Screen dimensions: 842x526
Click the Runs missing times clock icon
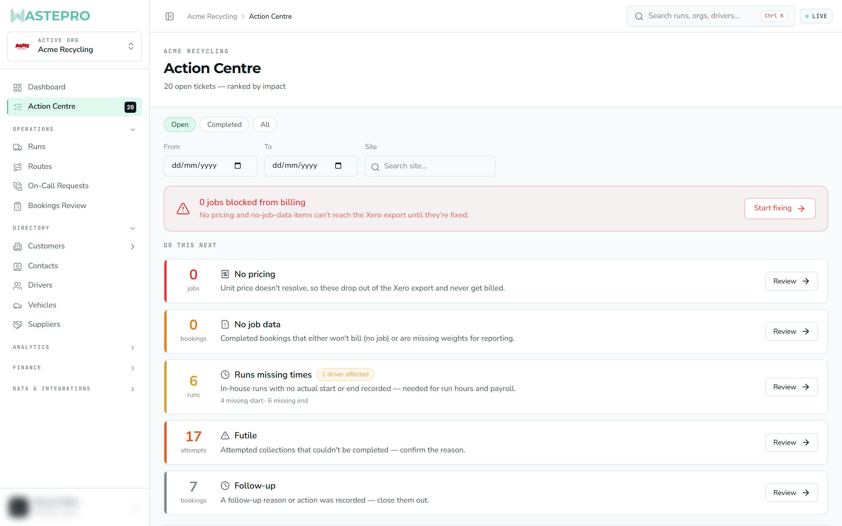tap(225, 375)
